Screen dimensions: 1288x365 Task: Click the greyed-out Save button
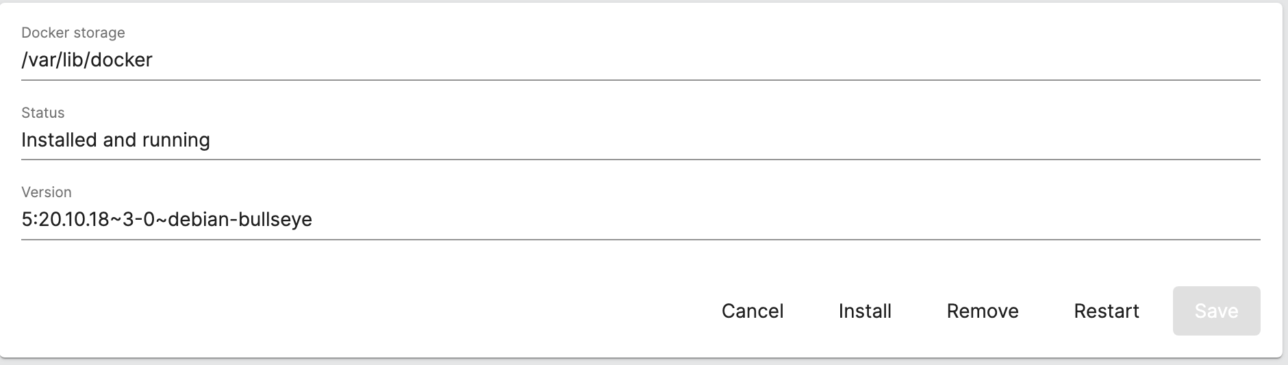click(1216, 311)
